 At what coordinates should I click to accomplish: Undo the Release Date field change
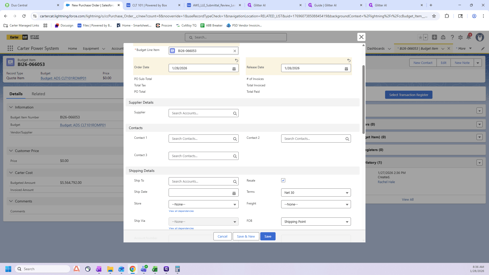pos(349,60)
